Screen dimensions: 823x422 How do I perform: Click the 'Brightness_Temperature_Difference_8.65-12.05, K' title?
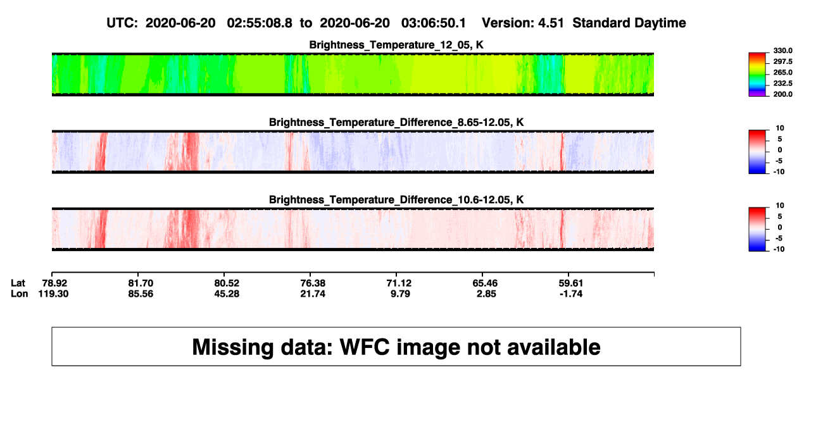[x=396, y=122]
